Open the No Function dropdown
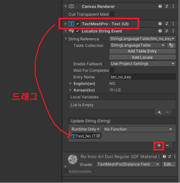Viewport: 180px width, 183px height. (139, 129)
